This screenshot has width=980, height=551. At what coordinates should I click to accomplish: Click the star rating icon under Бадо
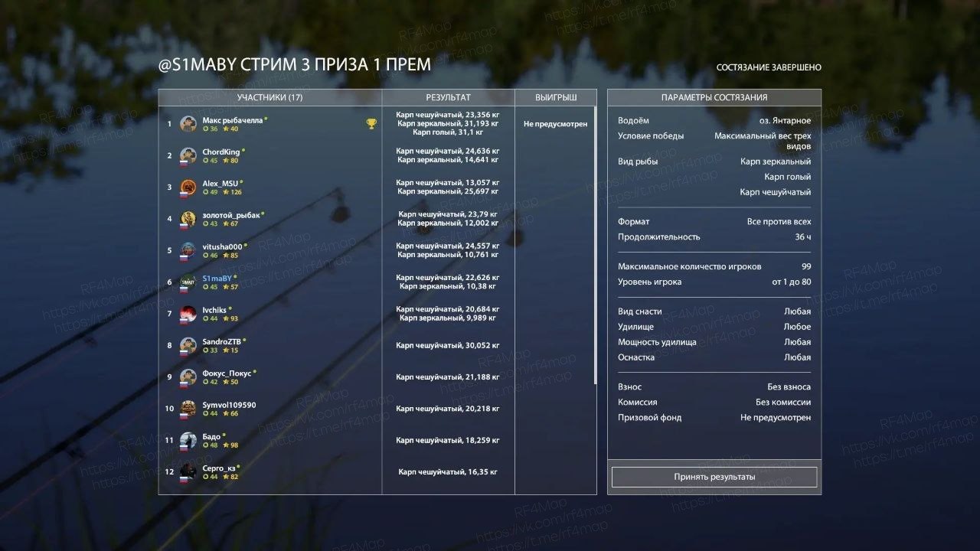226,445
